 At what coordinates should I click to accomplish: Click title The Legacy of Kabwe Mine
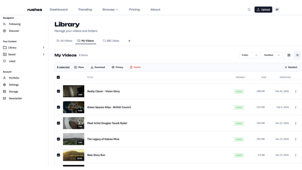pyautogui.click(x=103, y=139)
